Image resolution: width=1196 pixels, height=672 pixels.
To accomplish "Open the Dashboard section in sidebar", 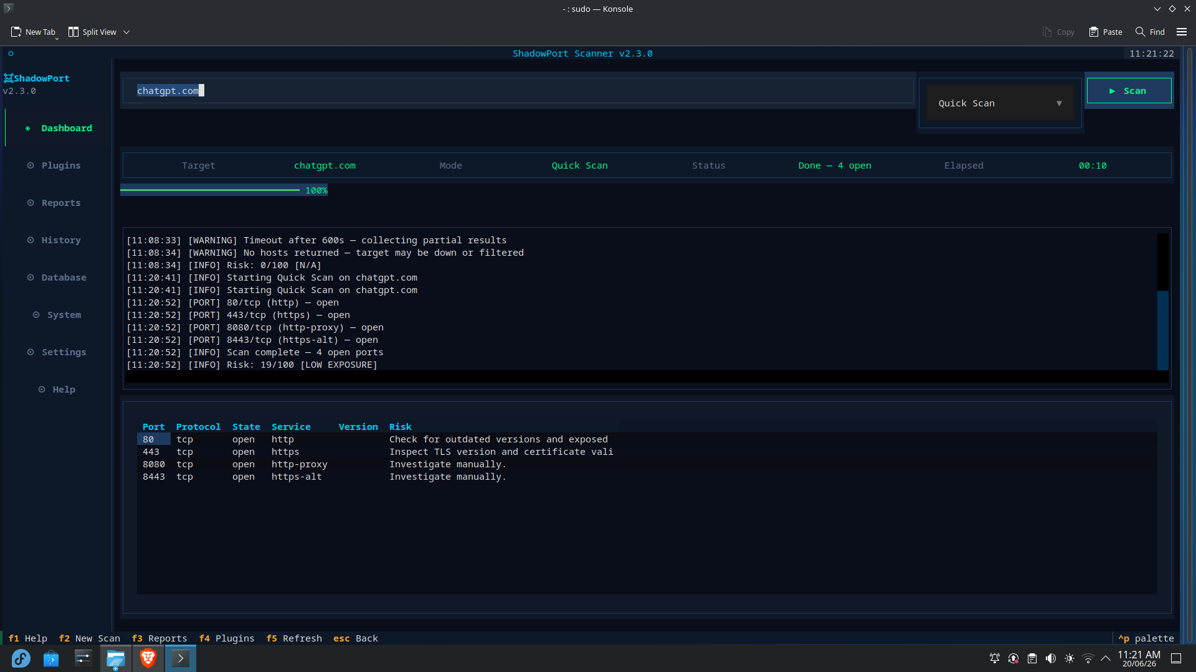I will tap(59, 128).
